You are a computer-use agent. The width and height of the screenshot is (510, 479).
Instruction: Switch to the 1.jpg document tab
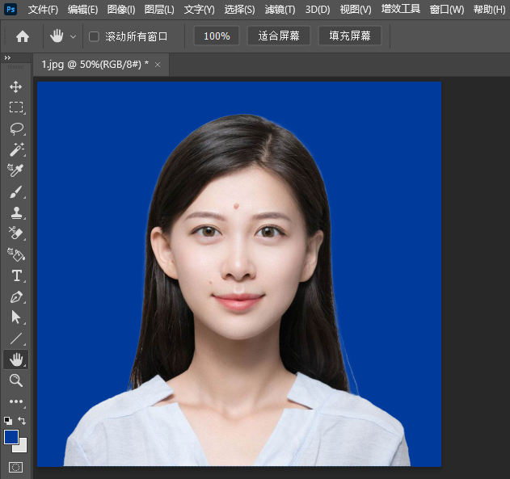[x=95, y=65]
